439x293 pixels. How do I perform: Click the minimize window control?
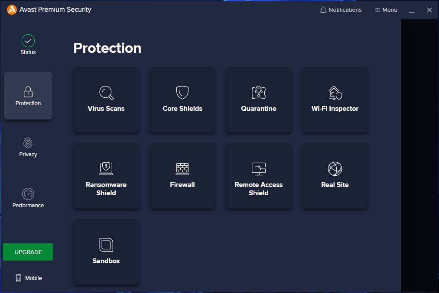[412, 10]
